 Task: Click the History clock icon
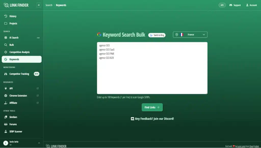[x=6, y=16]
